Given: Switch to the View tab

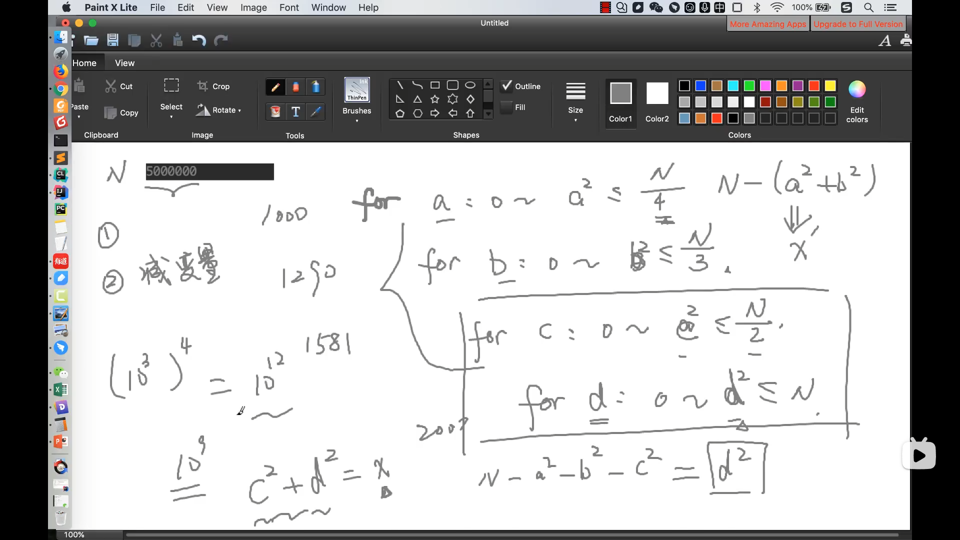Looking at the screenshot, I should click(x=124, y=63).
